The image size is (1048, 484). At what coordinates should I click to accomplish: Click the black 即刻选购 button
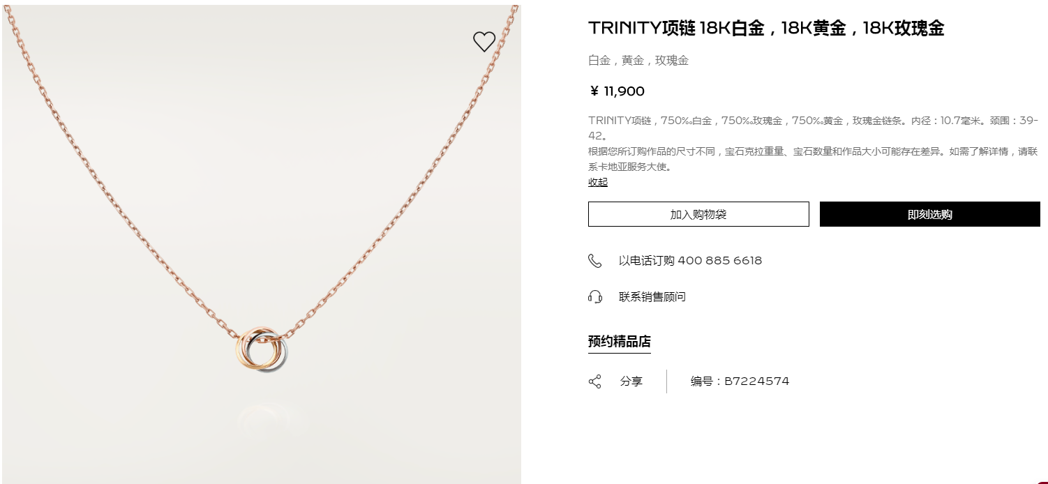[x=929, y=214]
